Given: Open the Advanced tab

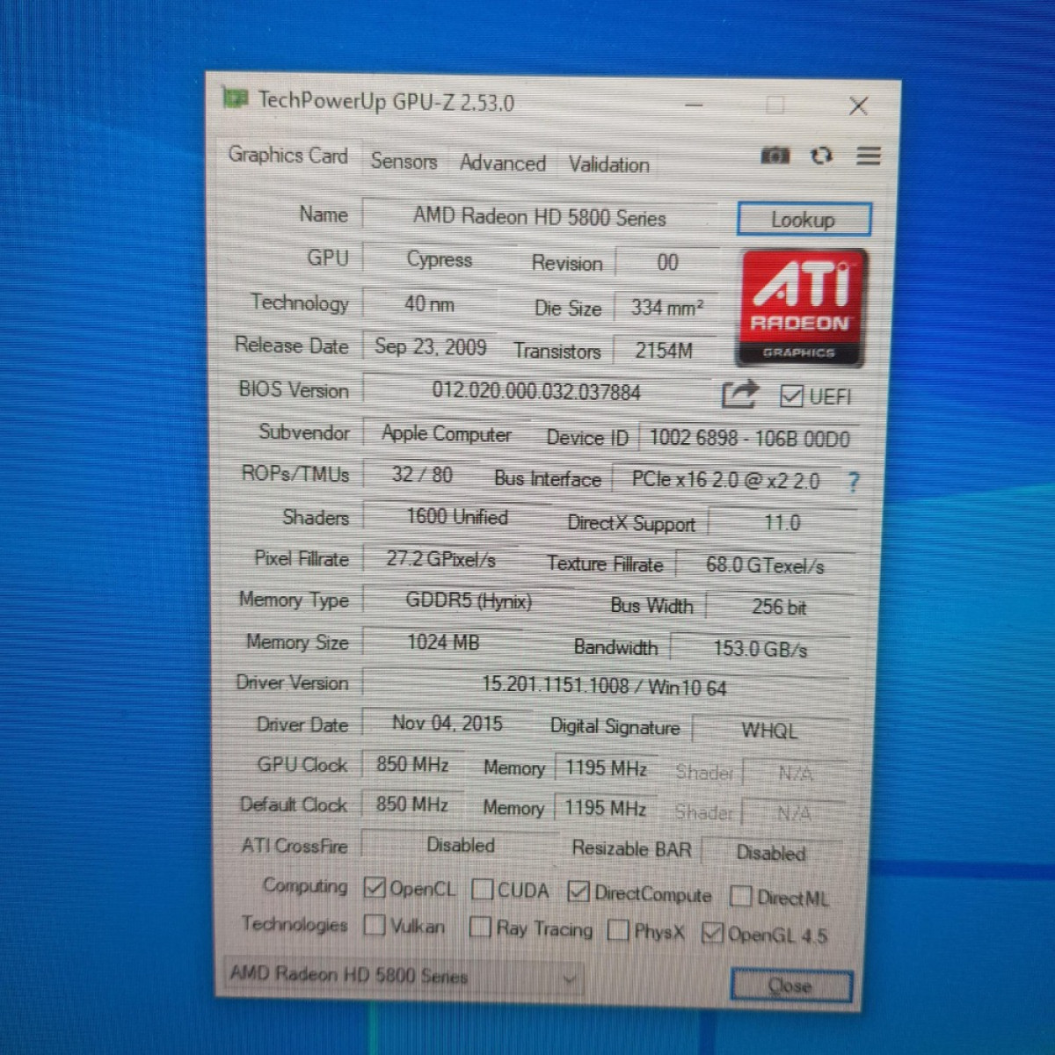Looking at the screenshot, I should coord(502,164).
